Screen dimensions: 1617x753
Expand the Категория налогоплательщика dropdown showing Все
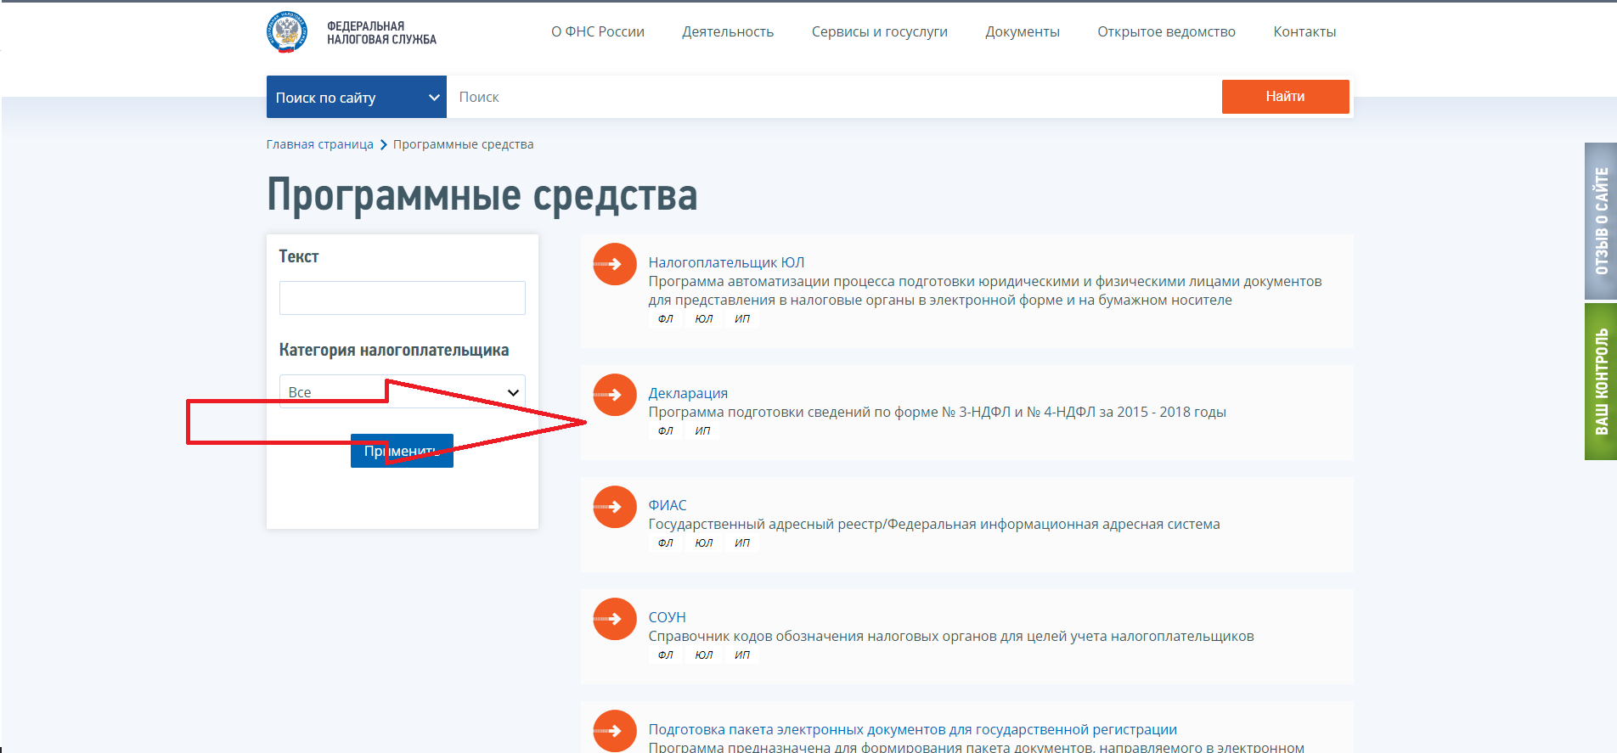click(403, 391)
